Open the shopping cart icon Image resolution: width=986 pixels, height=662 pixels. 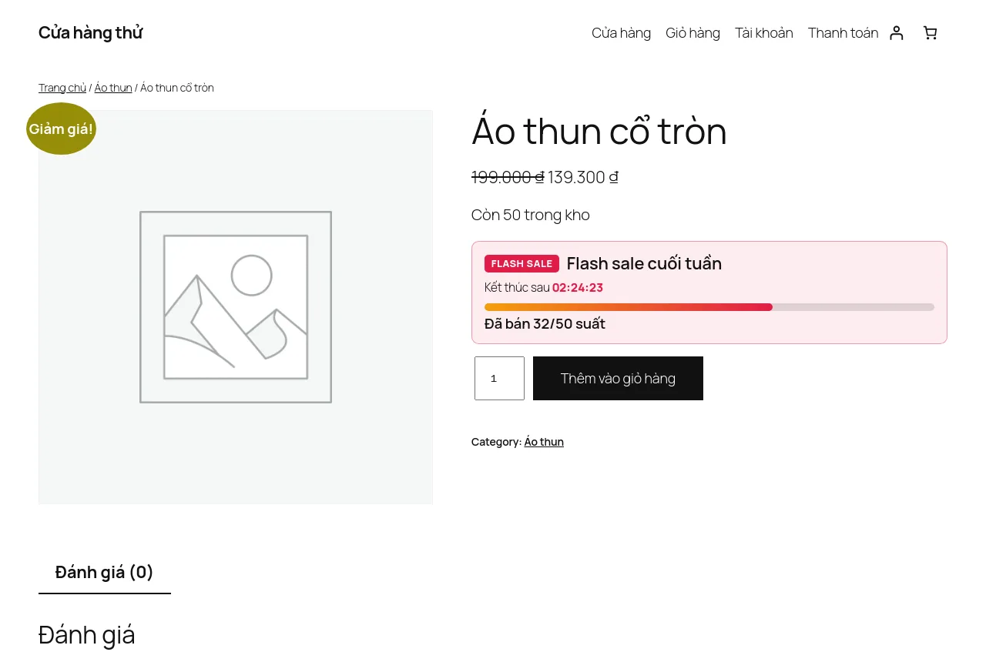[930, 33]
